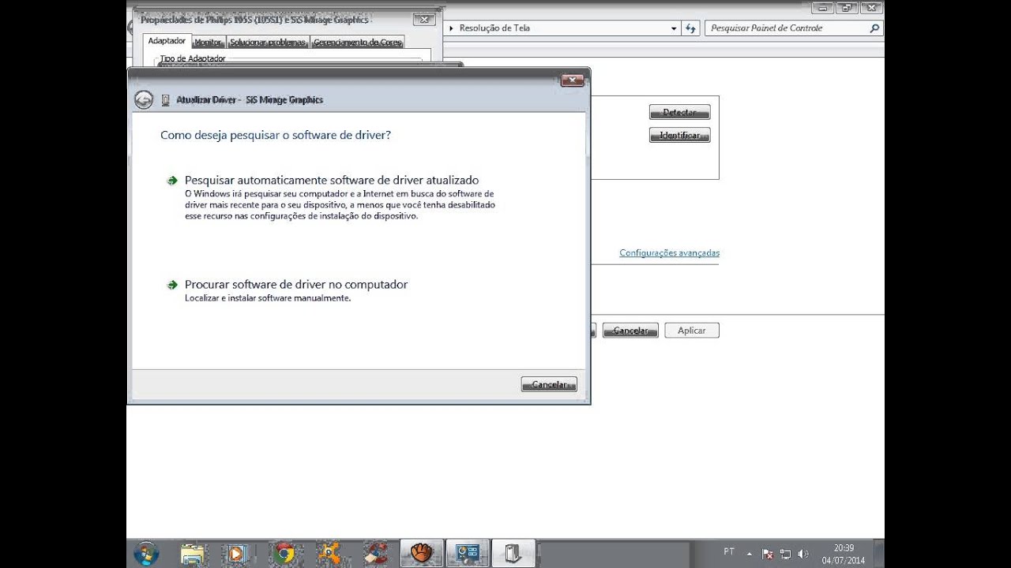Click Cancelar in Resolução de Tela window

click(x=630, y=331)
